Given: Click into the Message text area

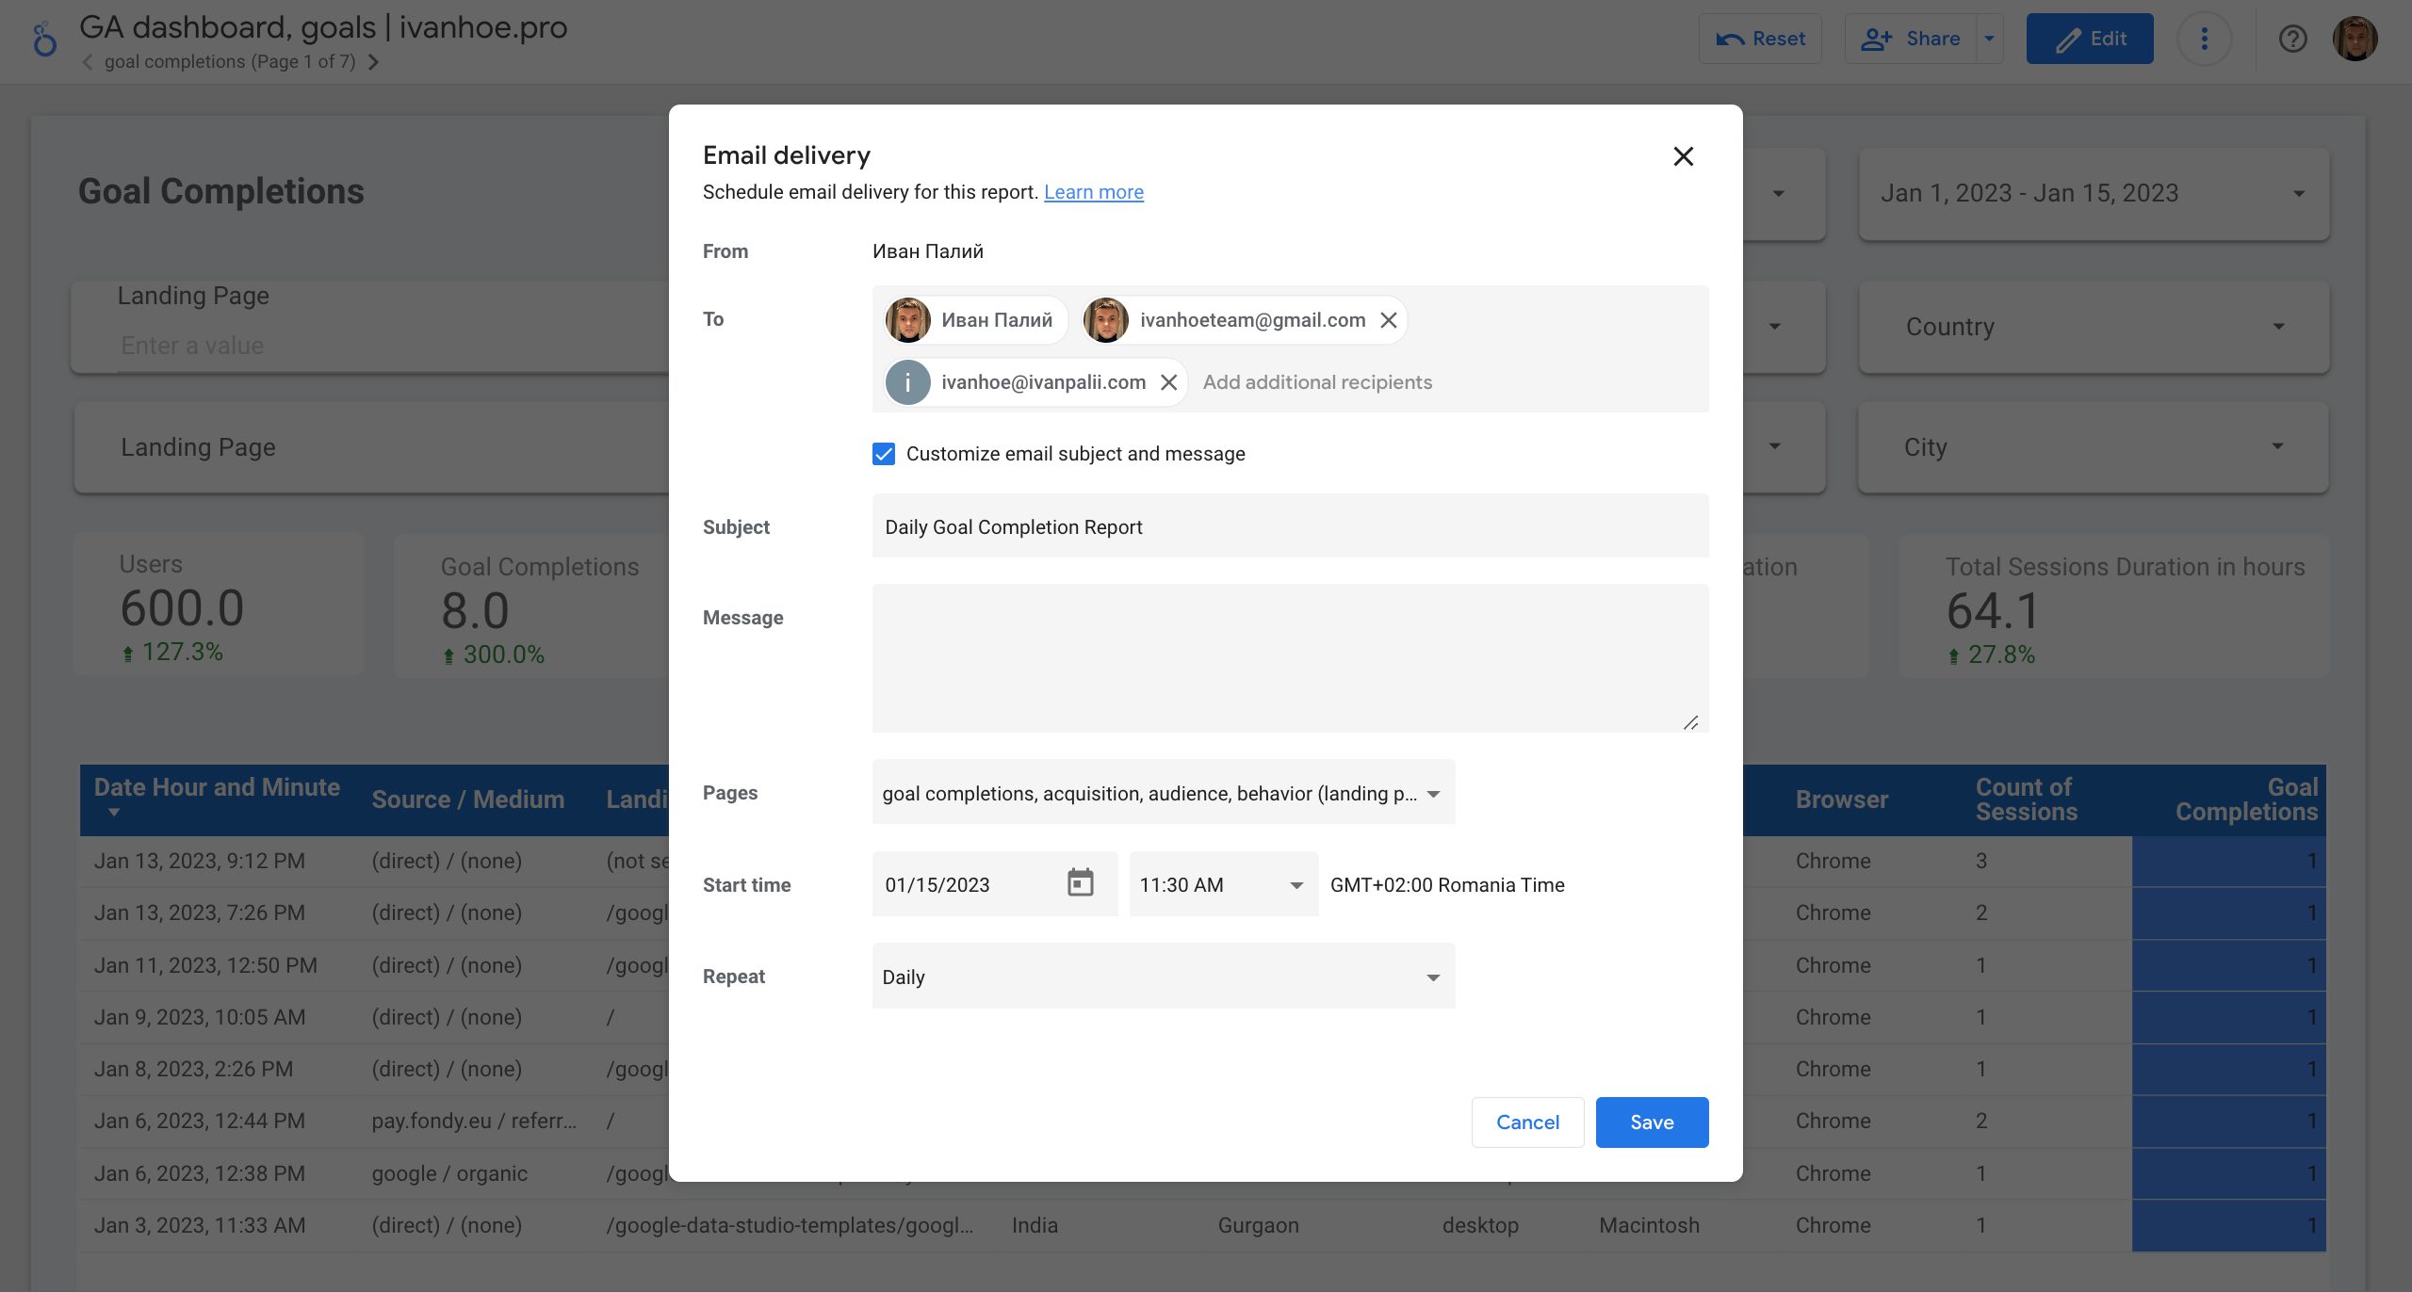Looking at the screenshot, I should click(x=1289, y=657).
